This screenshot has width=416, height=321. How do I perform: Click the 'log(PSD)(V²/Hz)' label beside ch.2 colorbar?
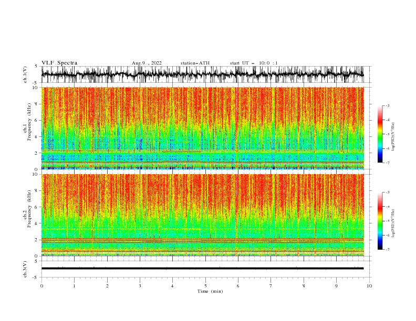(393, 223)
